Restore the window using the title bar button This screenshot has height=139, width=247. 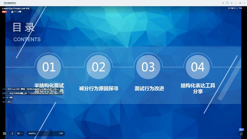240,3
